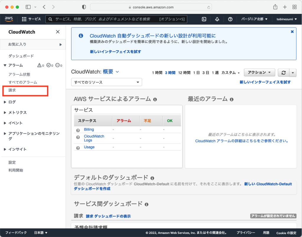Screen dimensions: 302x237
Task: Open the 概要 view dropdown
Action: [111, 72]
